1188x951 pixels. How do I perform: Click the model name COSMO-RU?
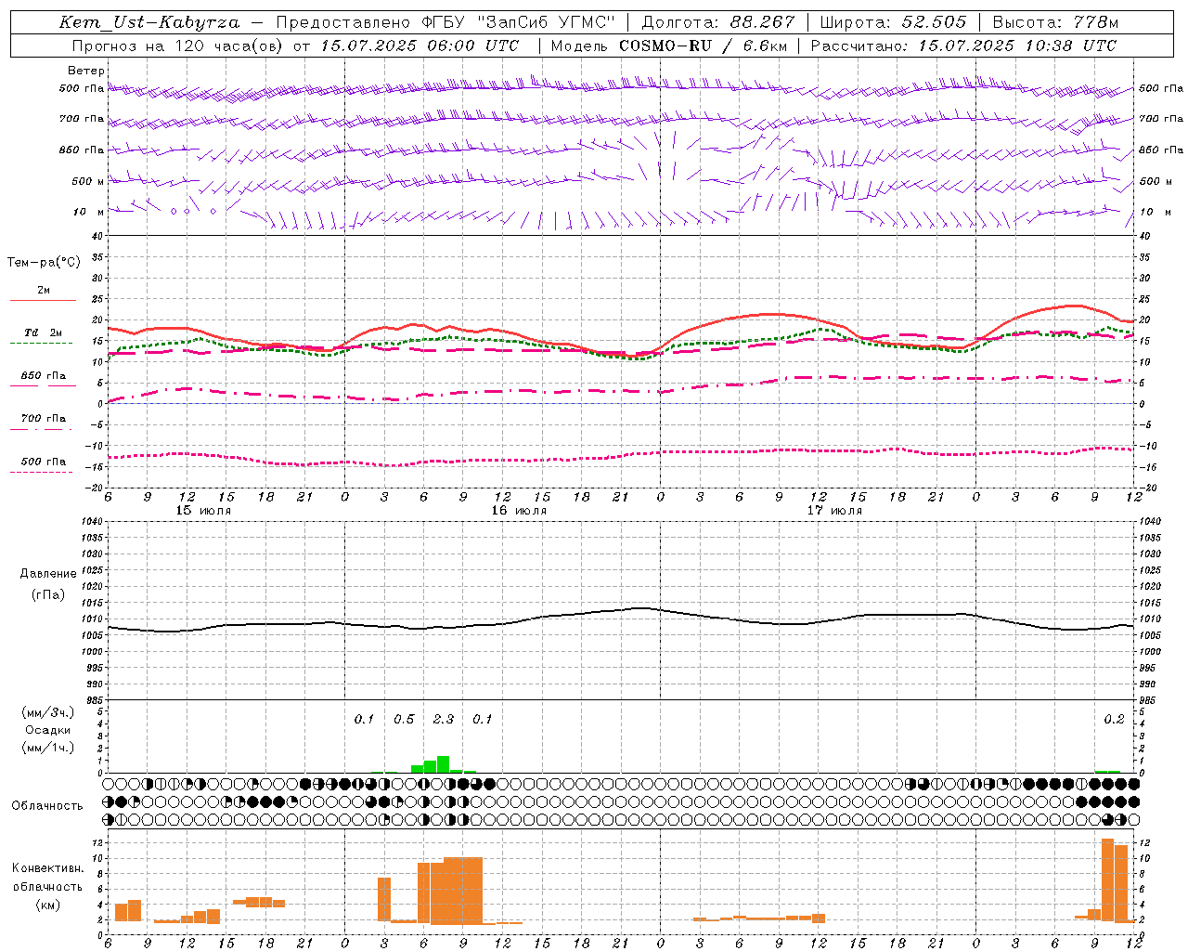pos(665,46)
